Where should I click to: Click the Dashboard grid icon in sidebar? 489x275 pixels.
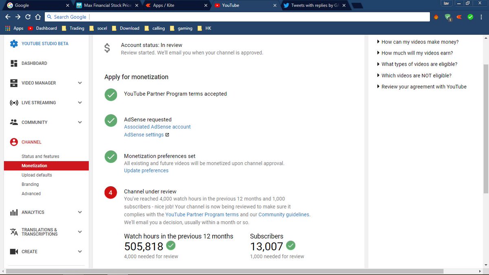pos(14,63)
